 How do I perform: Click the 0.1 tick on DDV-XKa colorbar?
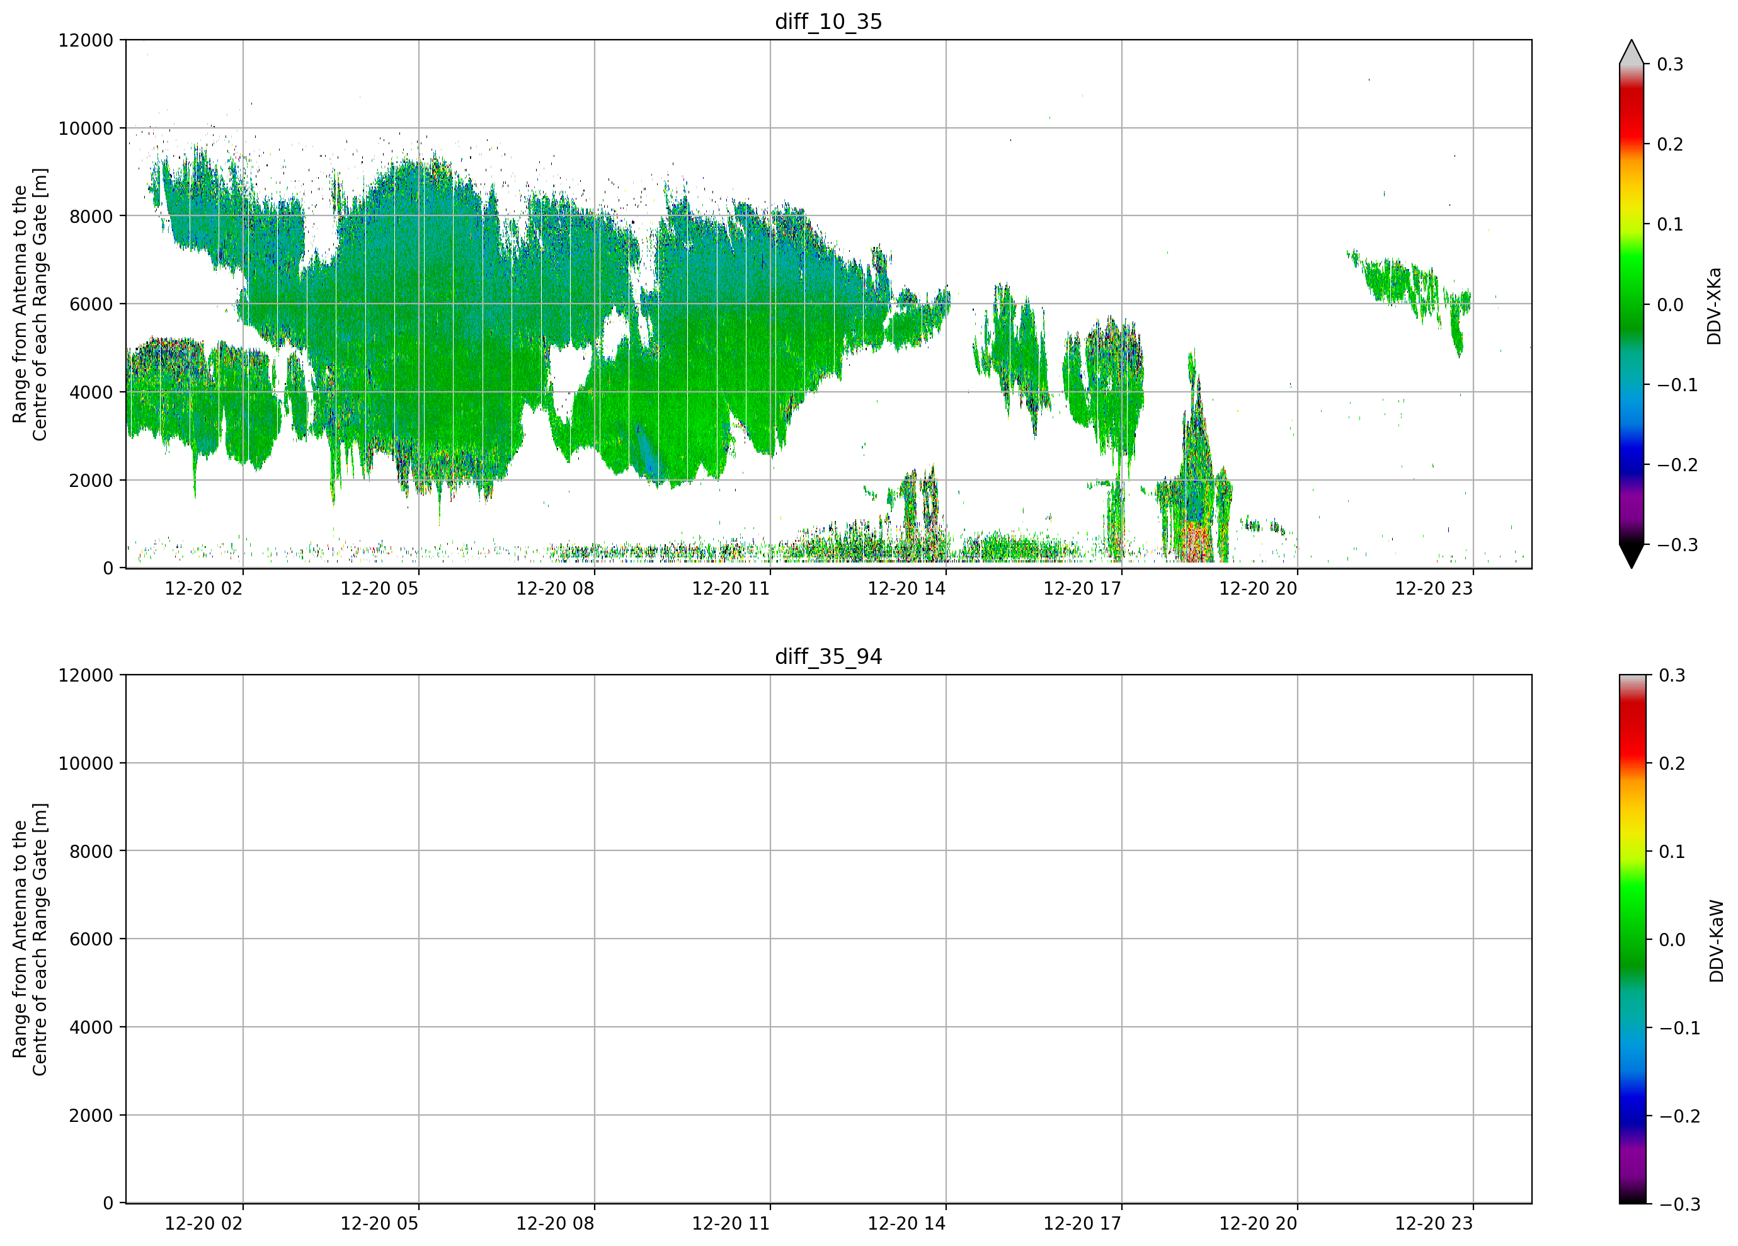point(1670,224)
